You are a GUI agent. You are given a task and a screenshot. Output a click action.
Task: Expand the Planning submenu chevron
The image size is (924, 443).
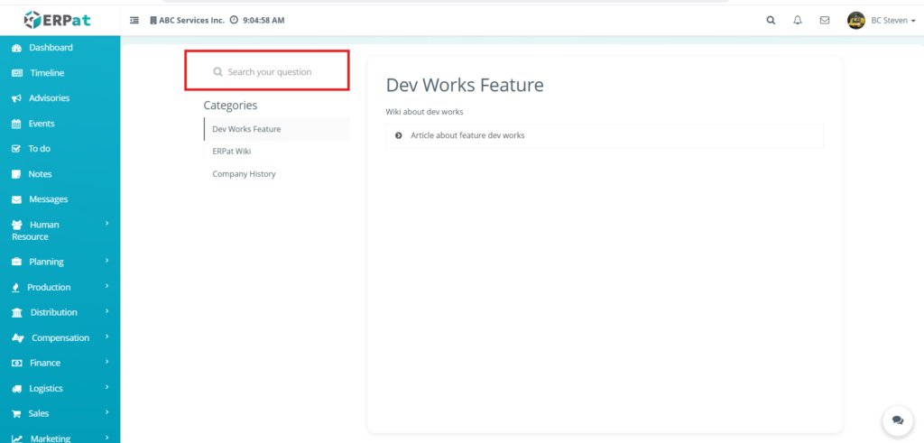107,261
